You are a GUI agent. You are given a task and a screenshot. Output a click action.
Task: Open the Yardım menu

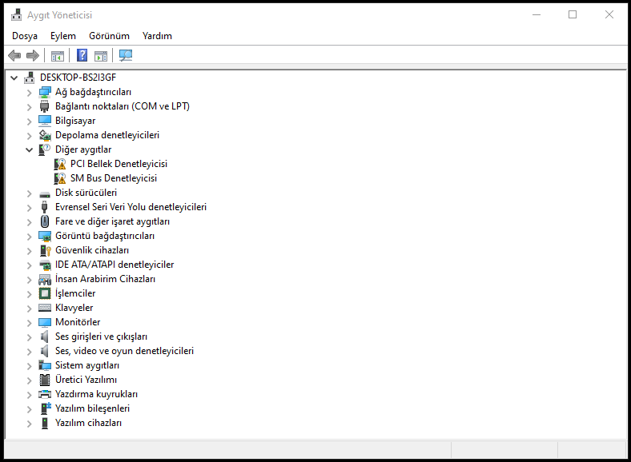pyautogui.click(x=157, y=36)
